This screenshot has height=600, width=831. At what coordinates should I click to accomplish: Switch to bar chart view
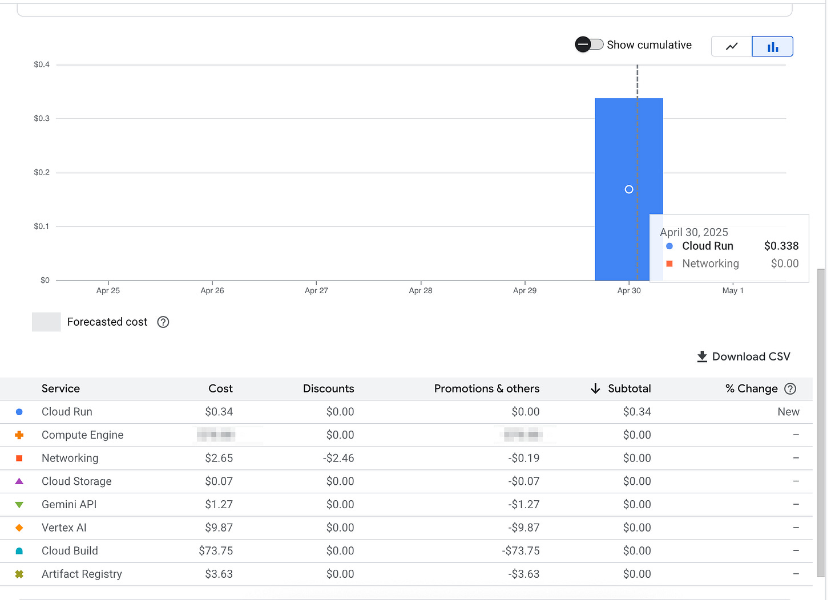(x=773, y=46)
